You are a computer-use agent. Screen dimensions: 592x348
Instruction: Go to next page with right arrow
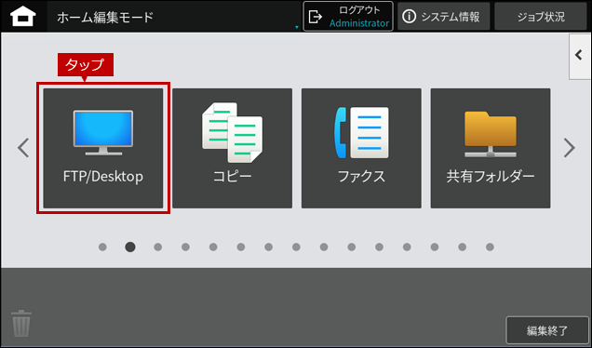[570, 148]
